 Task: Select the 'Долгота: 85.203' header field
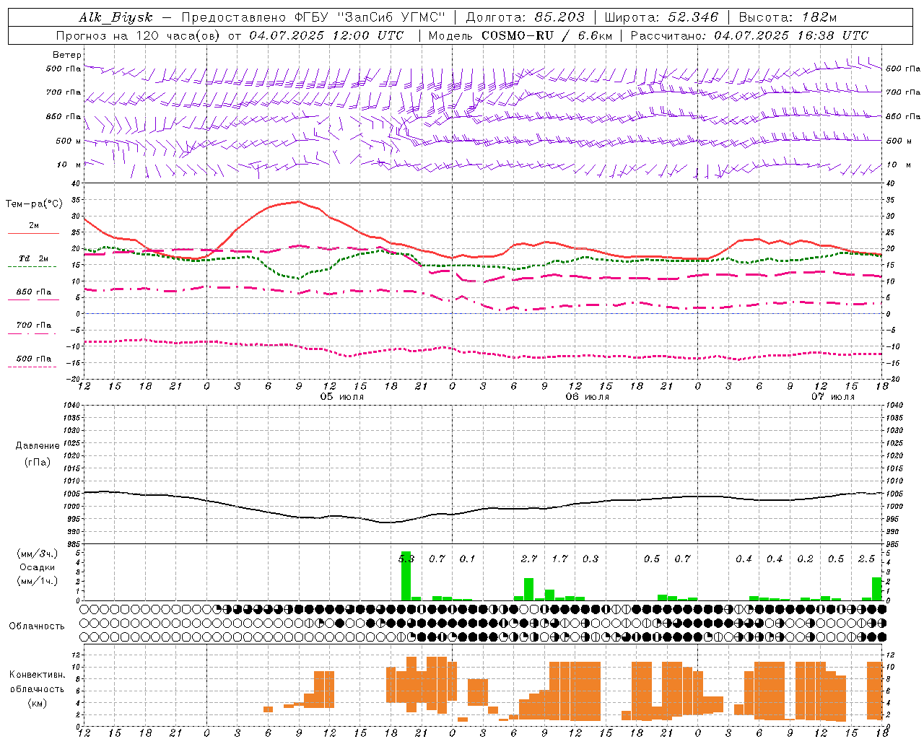525,17
